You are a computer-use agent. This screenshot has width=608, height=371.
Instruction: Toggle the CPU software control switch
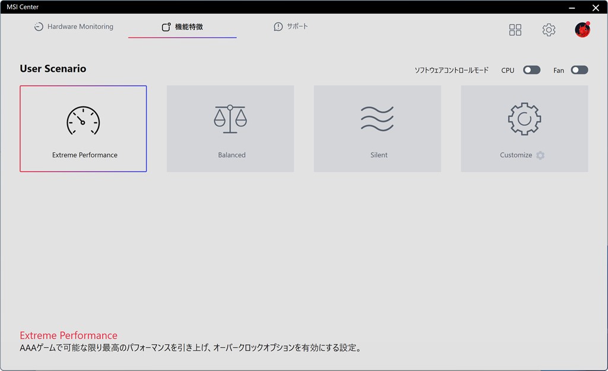click(531, 70)
